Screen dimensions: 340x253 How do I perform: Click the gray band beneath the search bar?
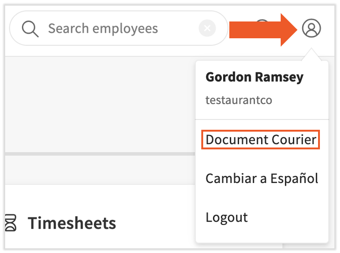[93, 103]
